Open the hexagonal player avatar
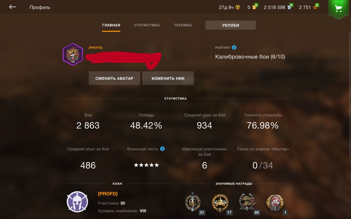Image resolution: width=351 pixels, height=219 pixels. click(x=73, y=54)
